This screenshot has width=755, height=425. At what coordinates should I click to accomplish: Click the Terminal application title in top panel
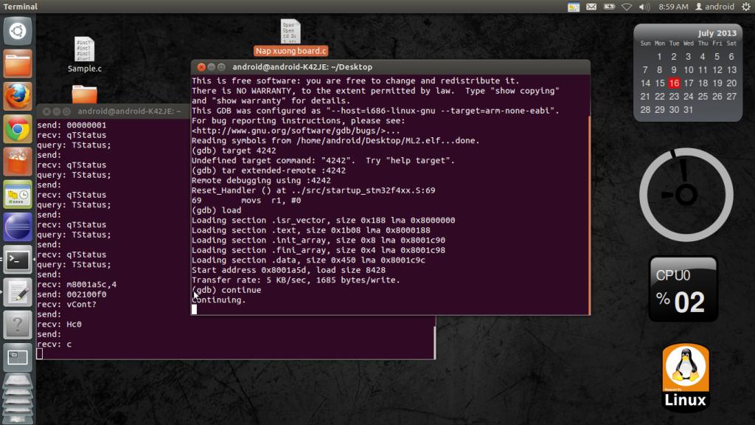[x=20, y=7]
